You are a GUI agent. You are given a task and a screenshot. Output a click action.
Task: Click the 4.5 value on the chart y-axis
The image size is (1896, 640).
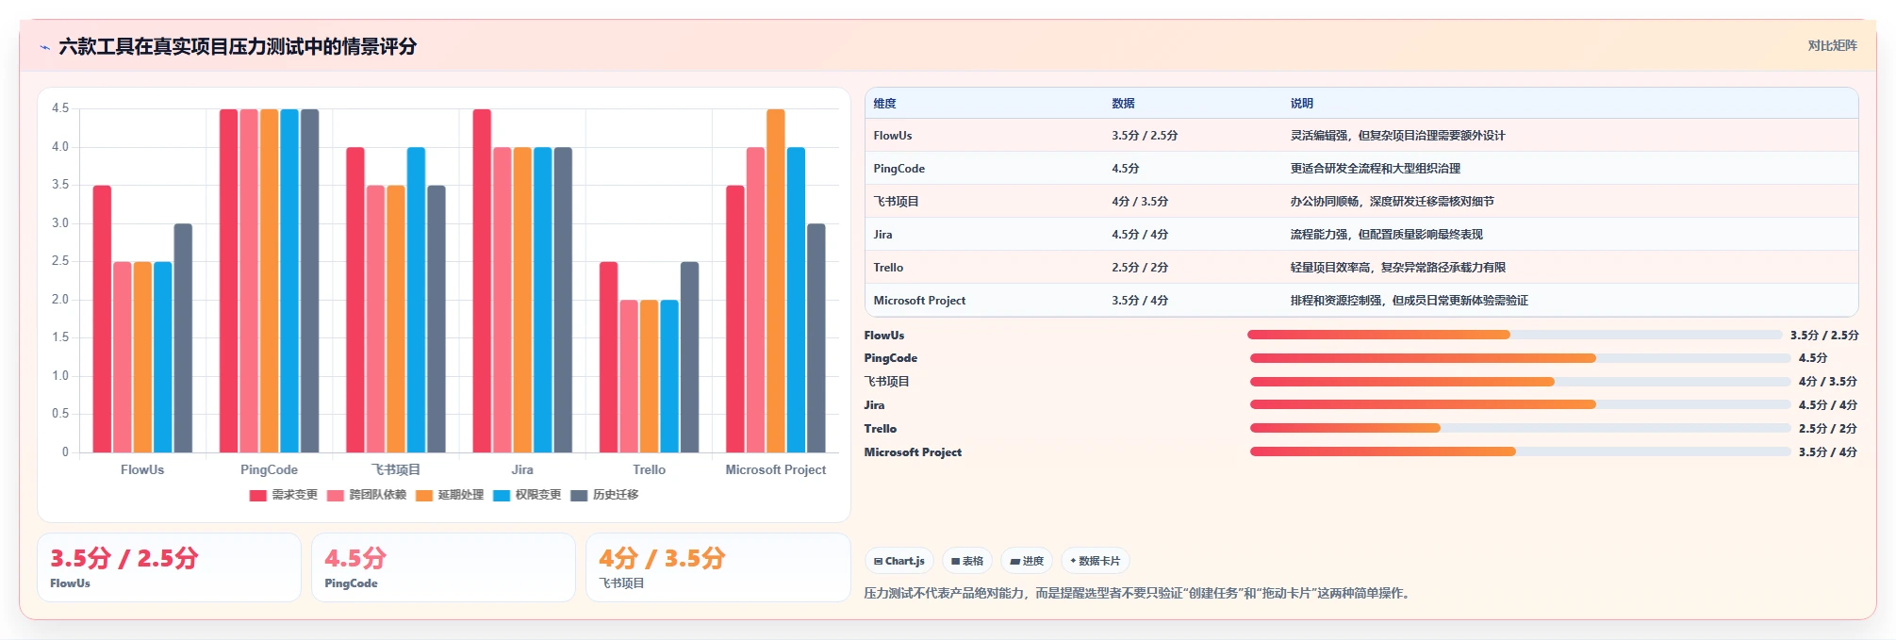coord(60,108)
